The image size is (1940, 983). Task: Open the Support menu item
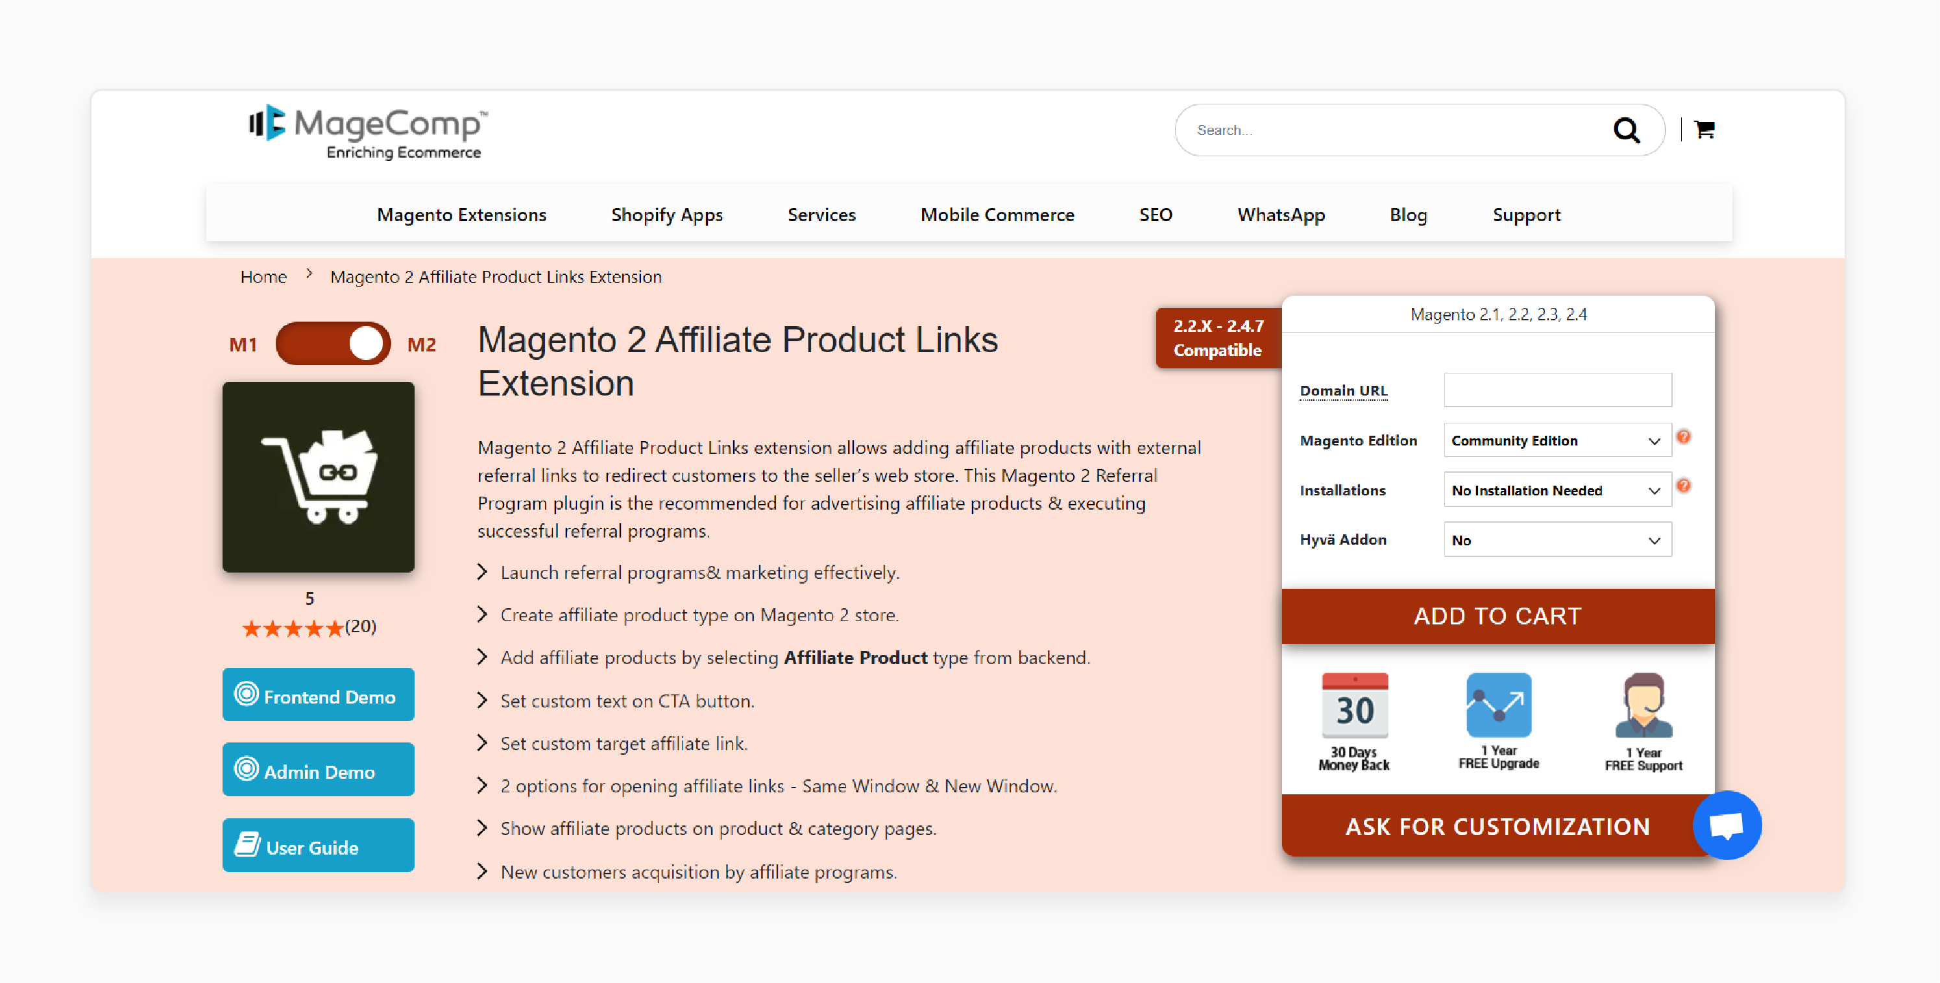coord(1527,215)
